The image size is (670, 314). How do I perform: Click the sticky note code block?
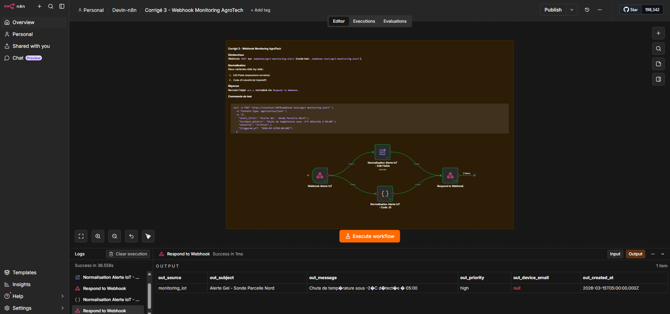pyautogui.click(x=370, y=119)
